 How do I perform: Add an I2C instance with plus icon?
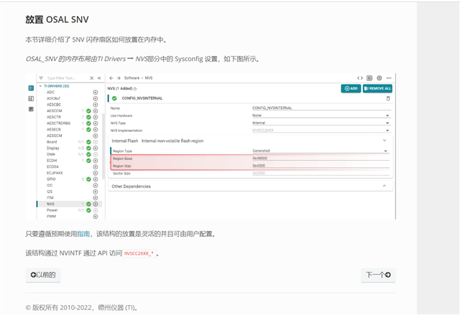(x=96, y=185)
